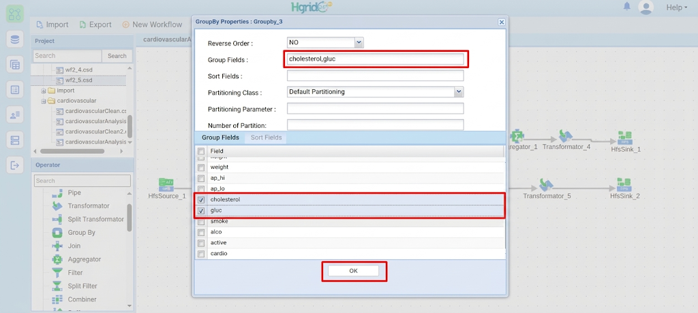Check the ap_lo field checkbox
The image size is (698, 313).
[201, 188]
